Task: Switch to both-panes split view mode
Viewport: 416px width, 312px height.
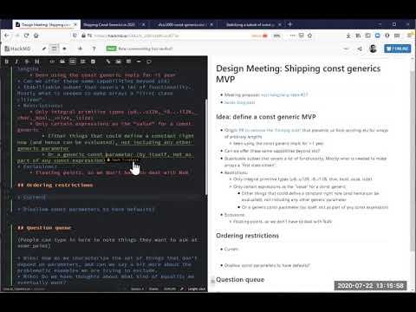Action: click(54, 49)
